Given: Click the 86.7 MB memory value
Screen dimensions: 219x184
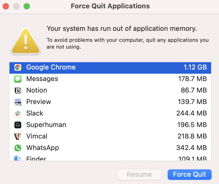Looking at the screenshot, I should pyautogui.click(x=194, y=90).
